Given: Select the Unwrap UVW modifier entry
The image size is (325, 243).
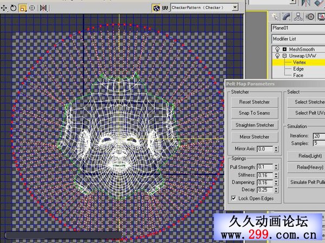Looking at the screenshot, I should [303, 56].
